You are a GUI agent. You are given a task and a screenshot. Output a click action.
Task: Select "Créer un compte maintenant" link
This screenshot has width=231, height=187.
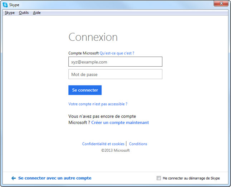(x=120, y=123)
